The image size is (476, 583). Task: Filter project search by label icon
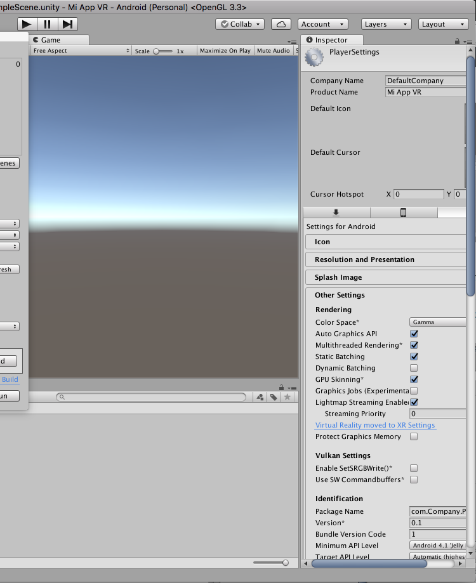tap(274, 397)
